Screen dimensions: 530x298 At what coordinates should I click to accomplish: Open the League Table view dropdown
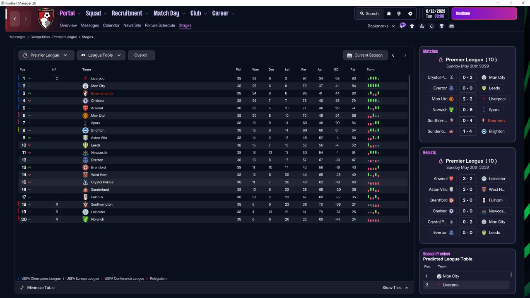101,55
